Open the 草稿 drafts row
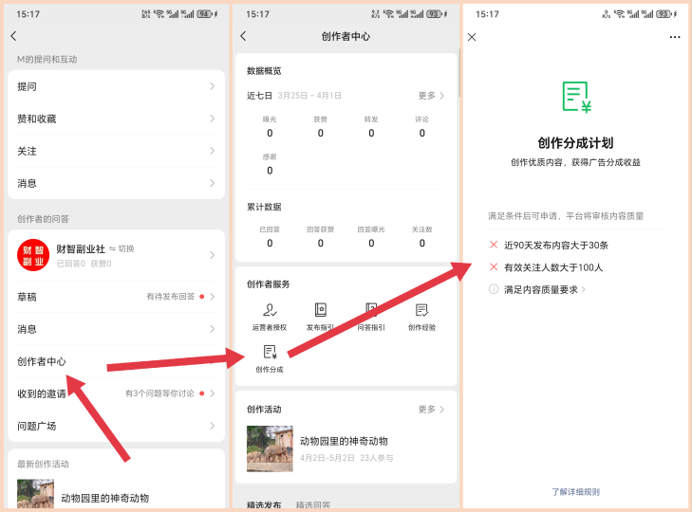This screenshot has height=512, width=692. point(116,297)
